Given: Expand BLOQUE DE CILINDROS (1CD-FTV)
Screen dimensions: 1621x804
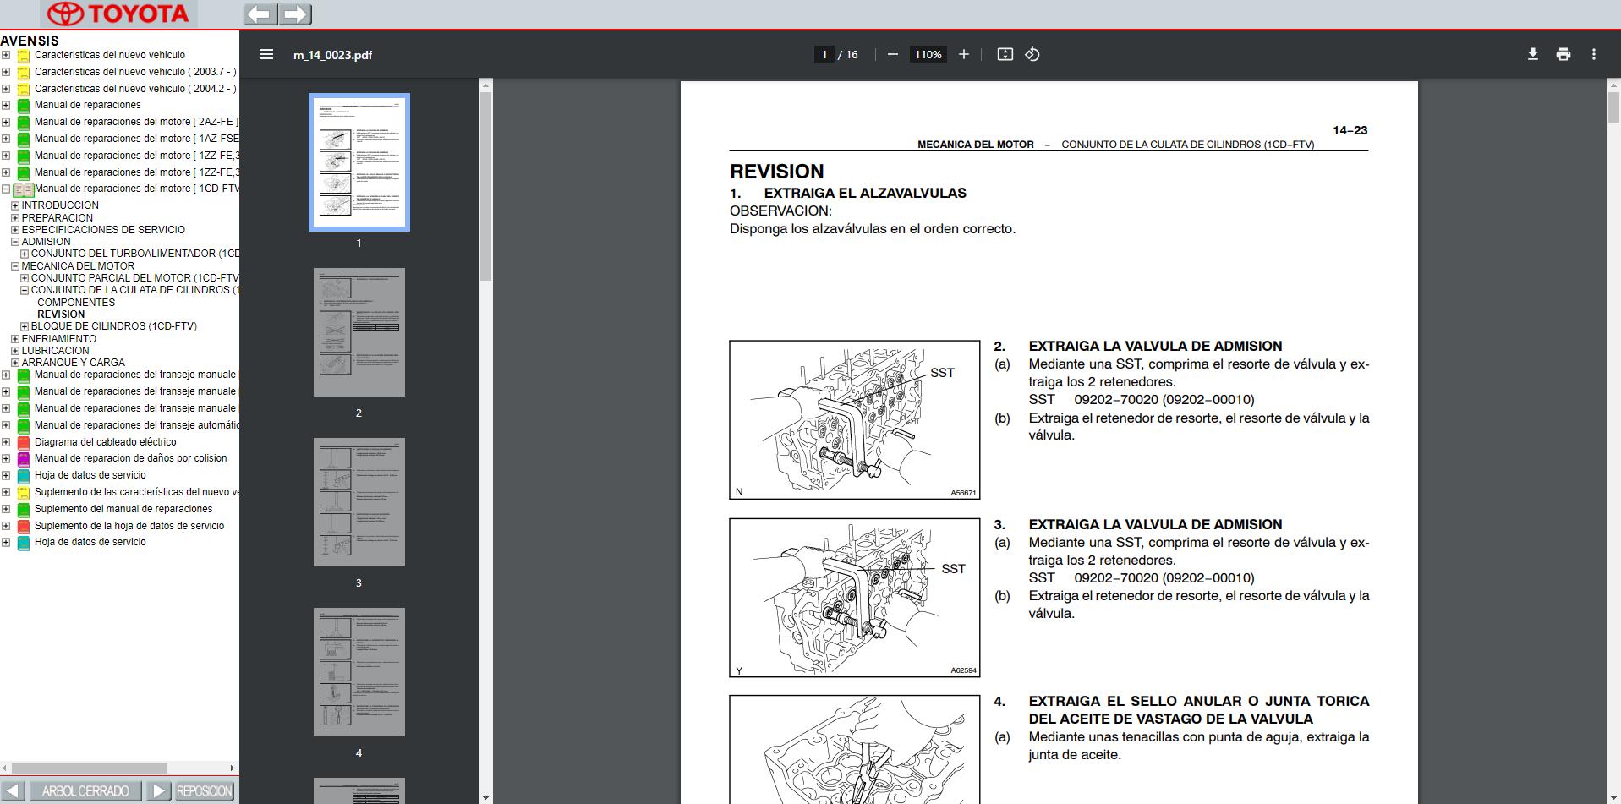Looking at the screenshot, I should (25, 326).
